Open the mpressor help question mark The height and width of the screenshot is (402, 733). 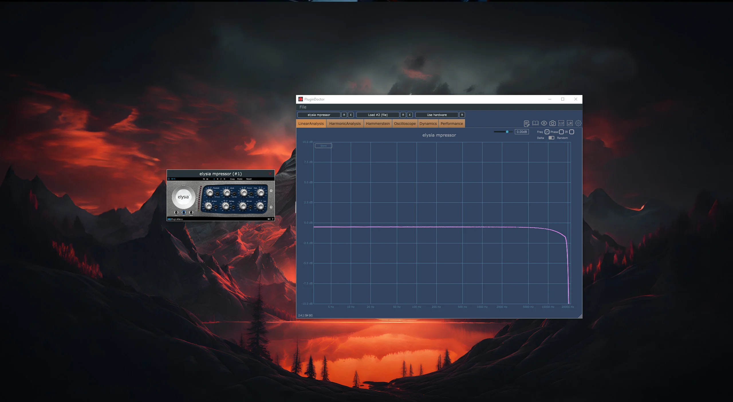click(273, 219)
